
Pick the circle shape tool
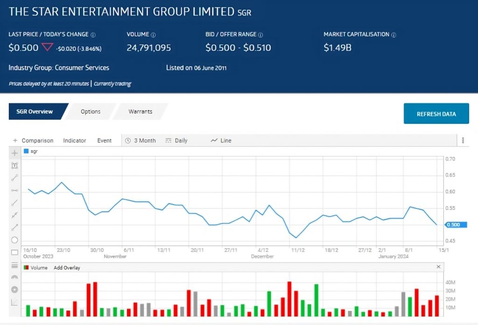click(x=14, y=240)
